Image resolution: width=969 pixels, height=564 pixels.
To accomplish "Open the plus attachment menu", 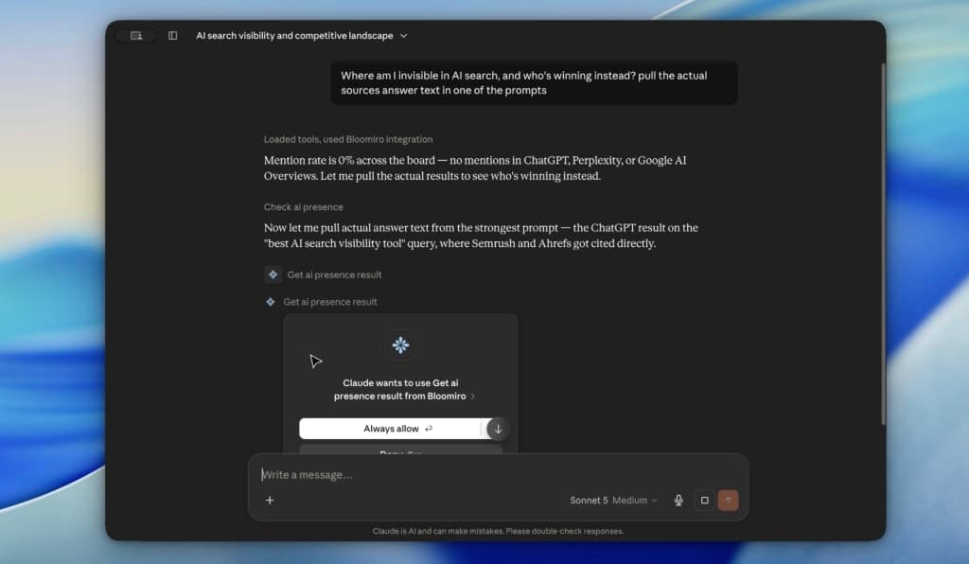I will 270,501.
